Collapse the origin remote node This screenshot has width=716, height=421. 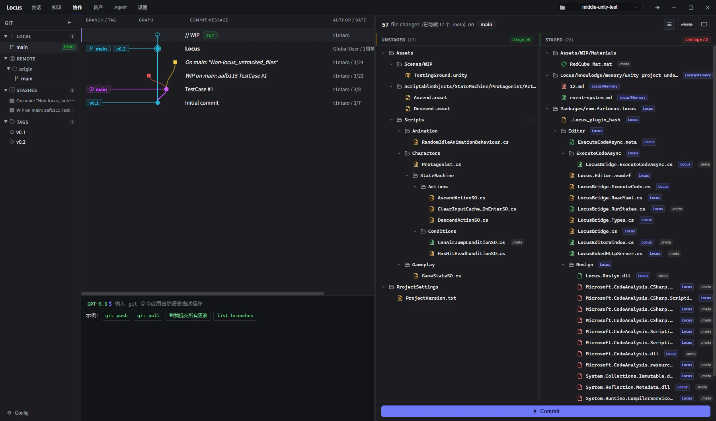(9, 69)
